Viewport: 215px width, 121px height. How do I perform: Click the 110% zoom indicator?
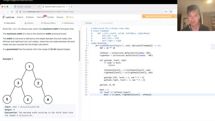(x=166, y=12)
